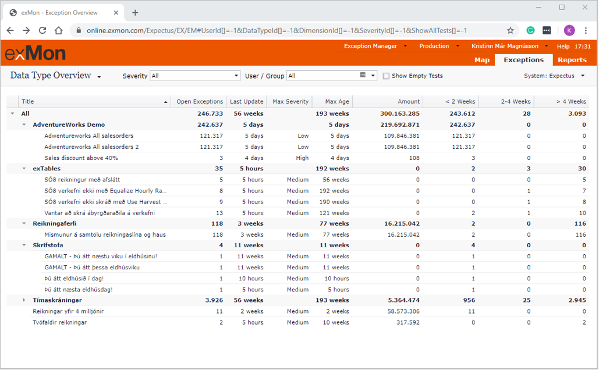Switch to the Reports tab
Viewport: 599px width, 370px height.
pyautogui.click(x=572, y=60)
